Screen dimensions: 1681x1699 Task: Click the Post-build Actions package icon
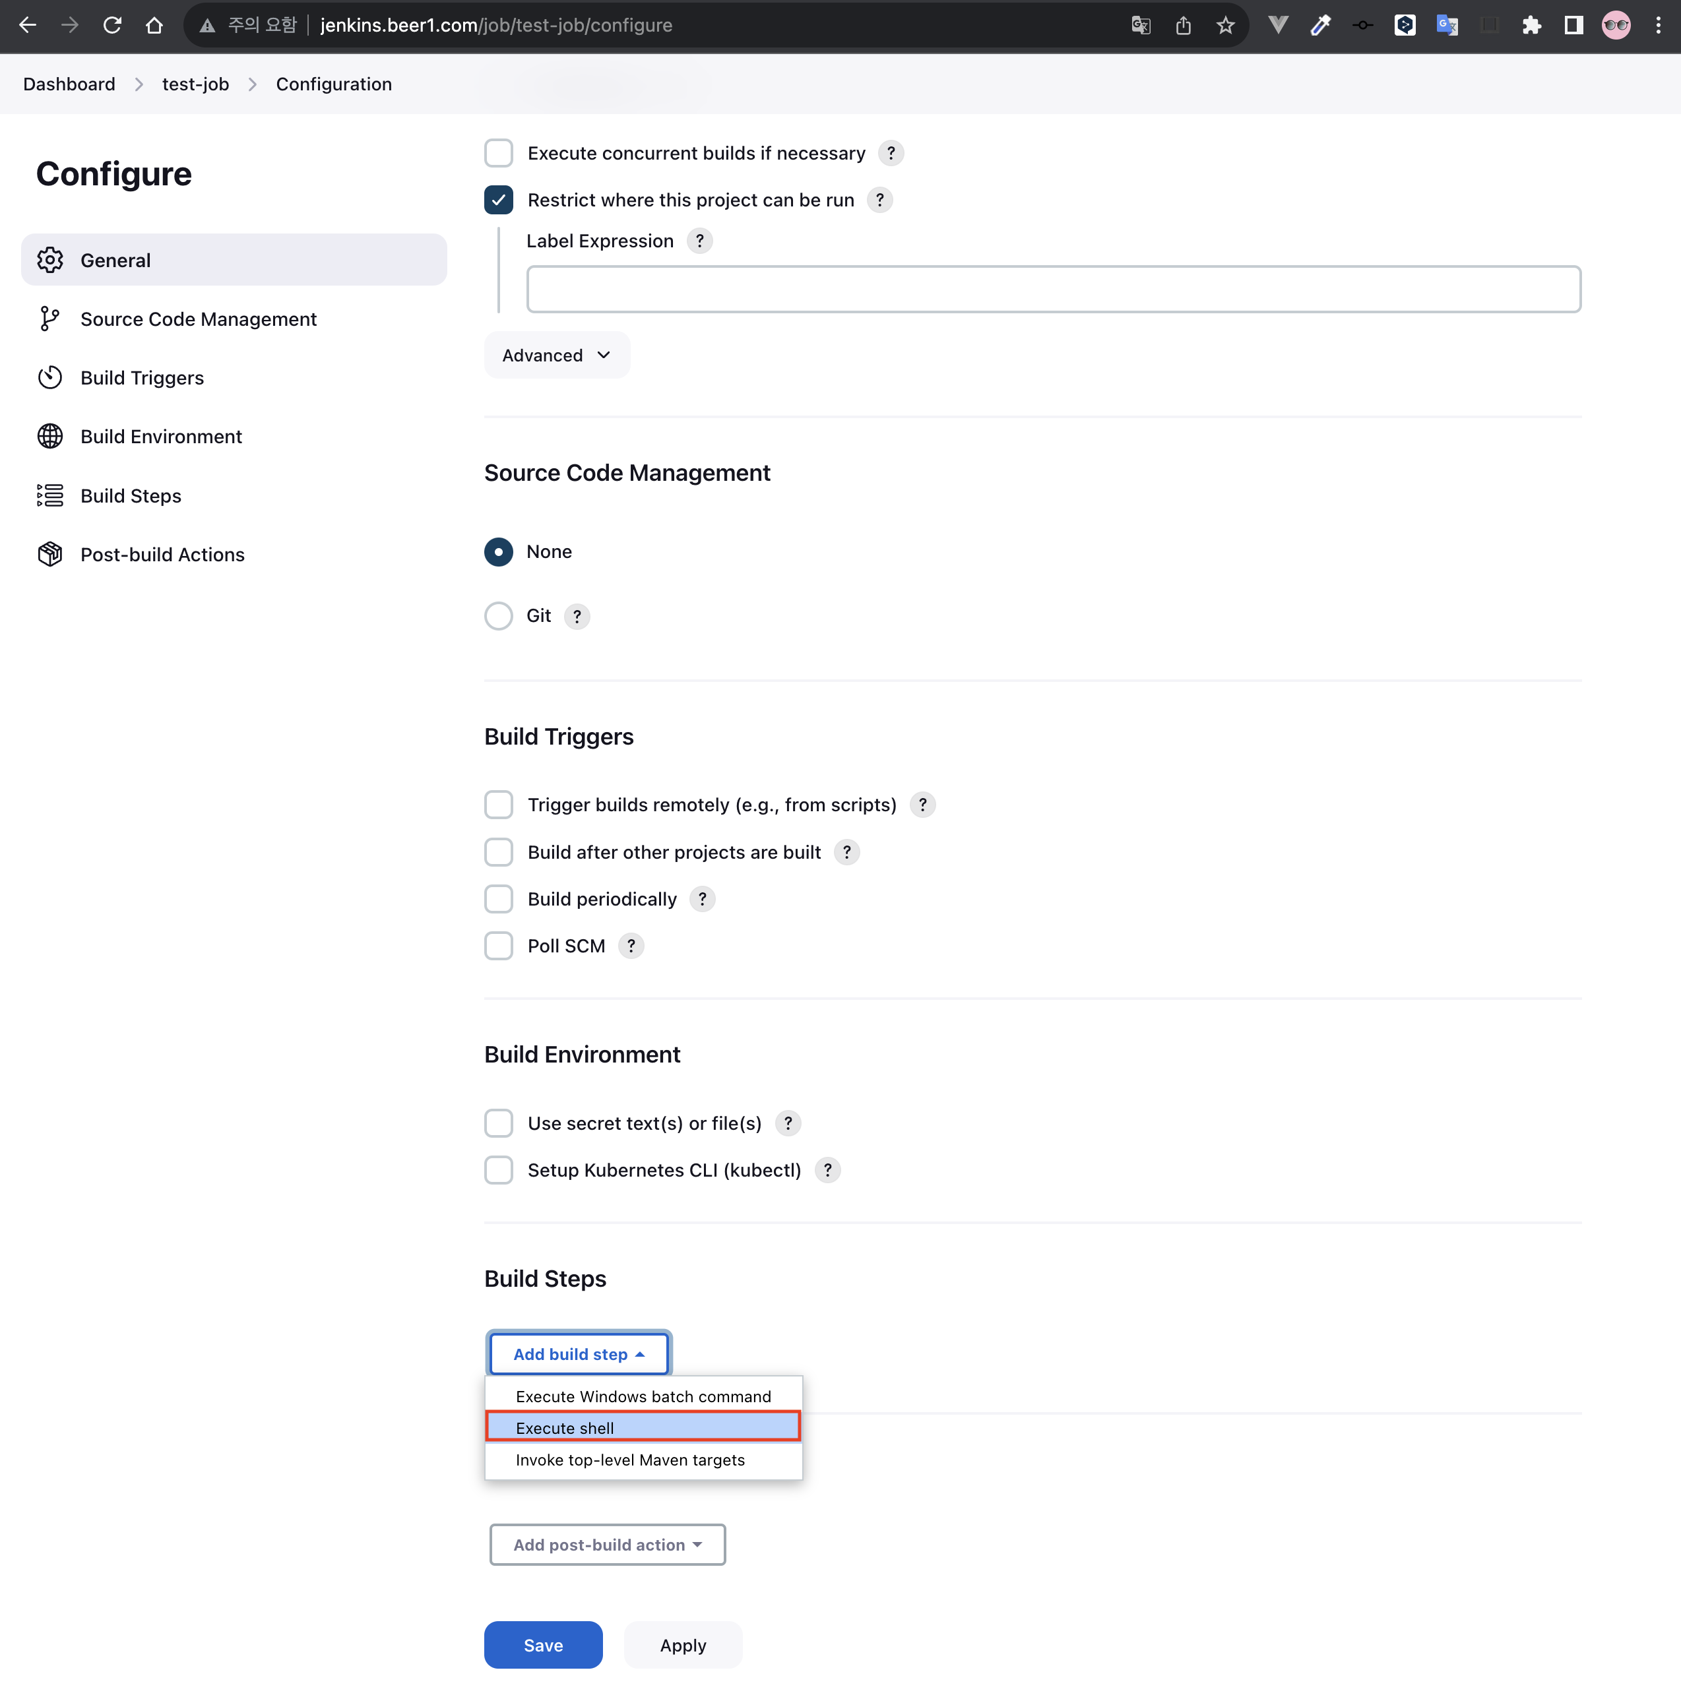pyautogui.click(x=50, y=555)
